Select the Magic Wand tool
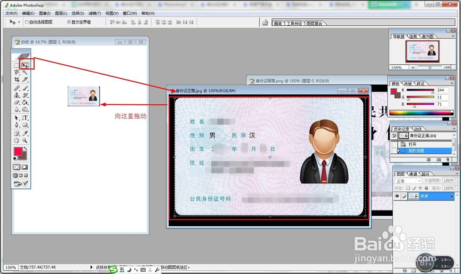Screen dimensions: 461x274 click(x=25, y=72)
